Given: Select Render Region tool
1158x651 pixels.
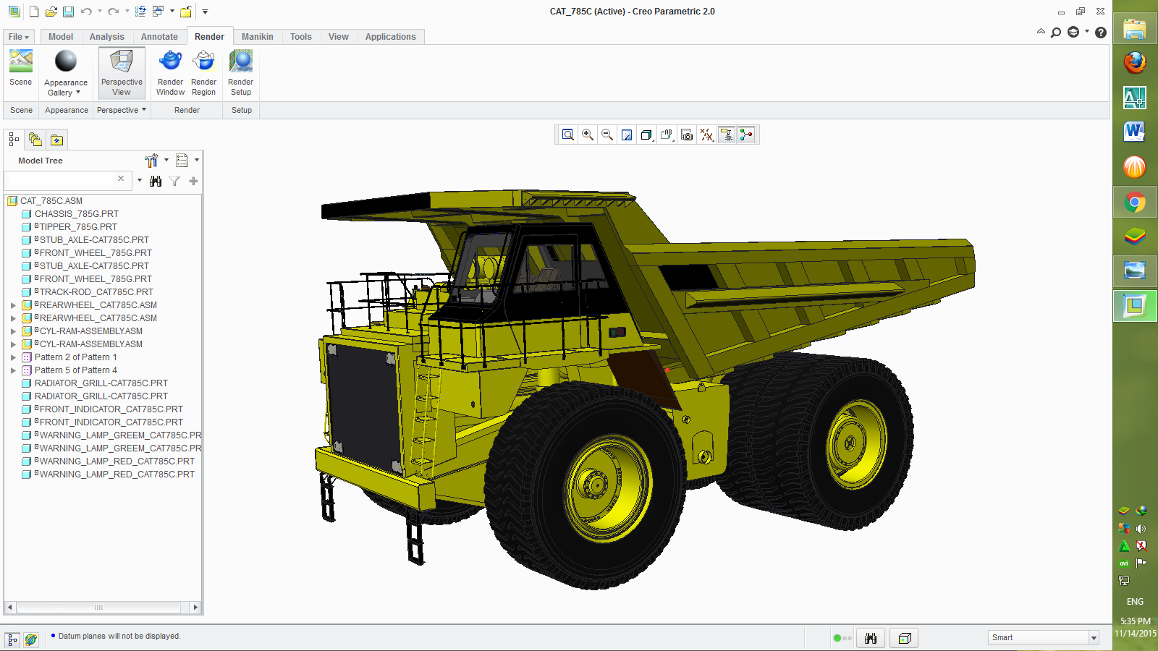Looking at the screenshot, I should coord(203,72).
